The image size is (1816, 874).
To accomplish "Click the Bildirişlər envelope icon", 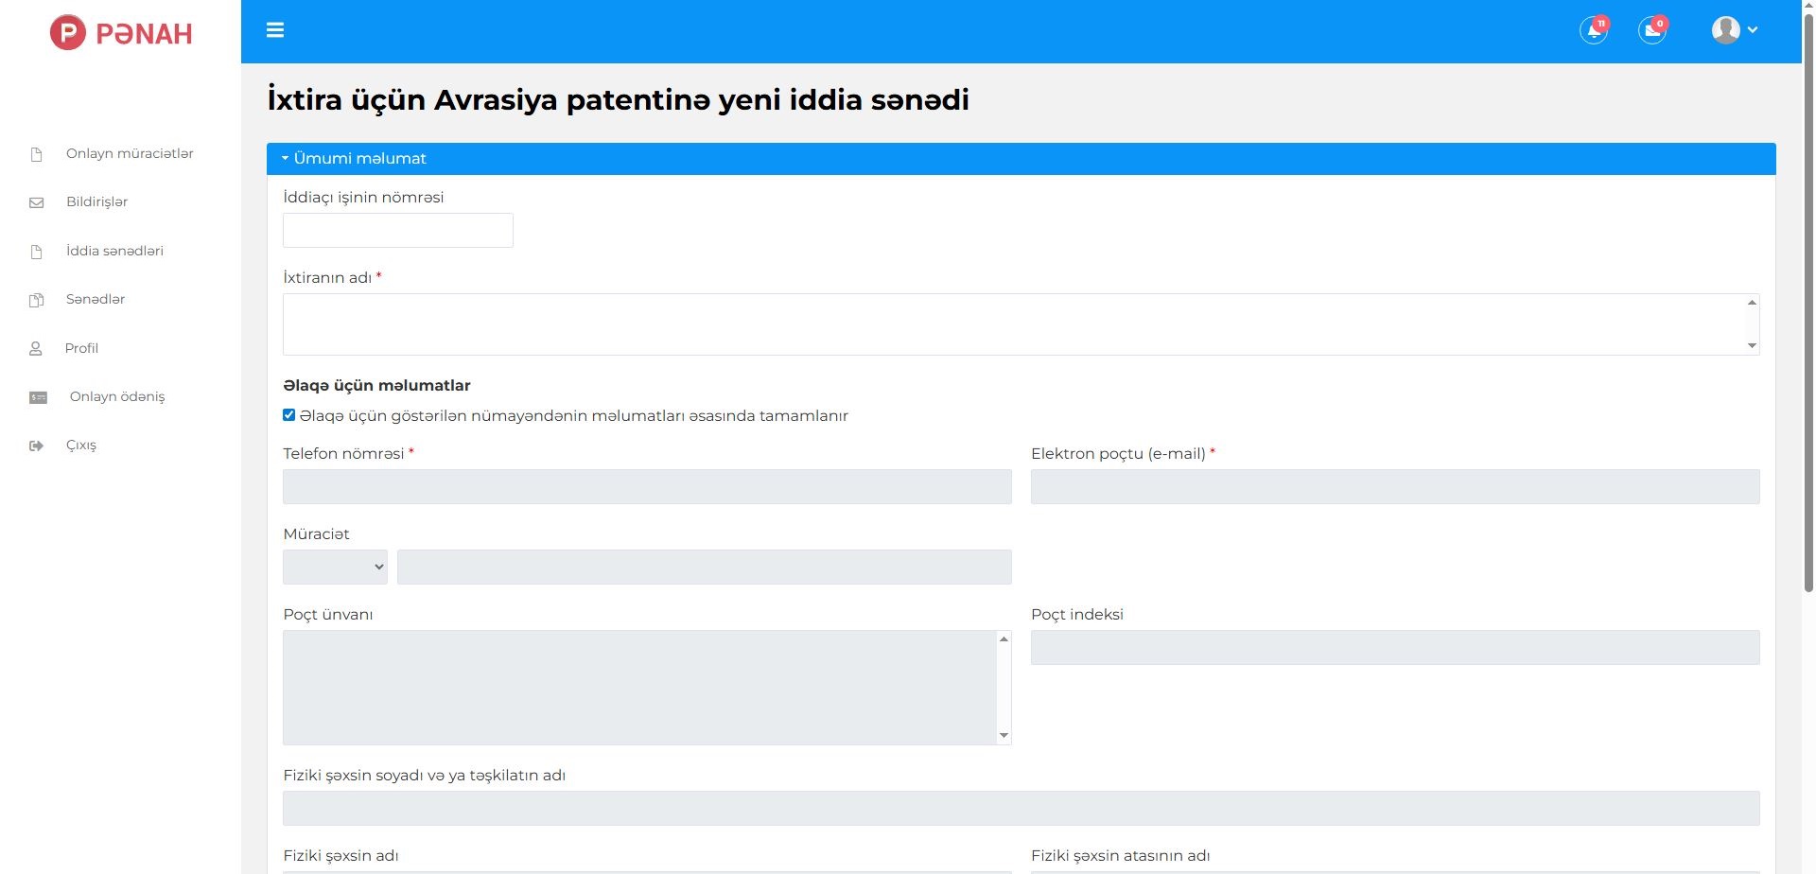I will pyautogui.click(x=37, y=202).
